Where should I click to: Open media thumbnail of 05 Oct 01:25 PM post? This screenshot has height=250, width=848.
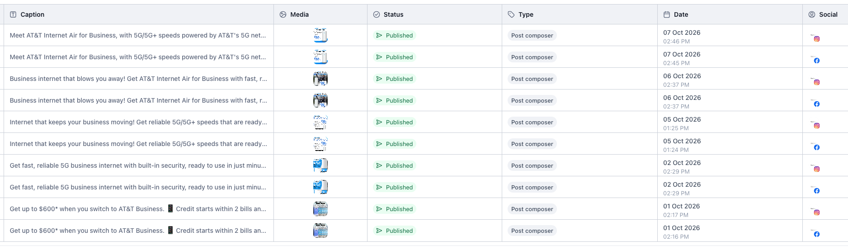click(x=320, y=122)
